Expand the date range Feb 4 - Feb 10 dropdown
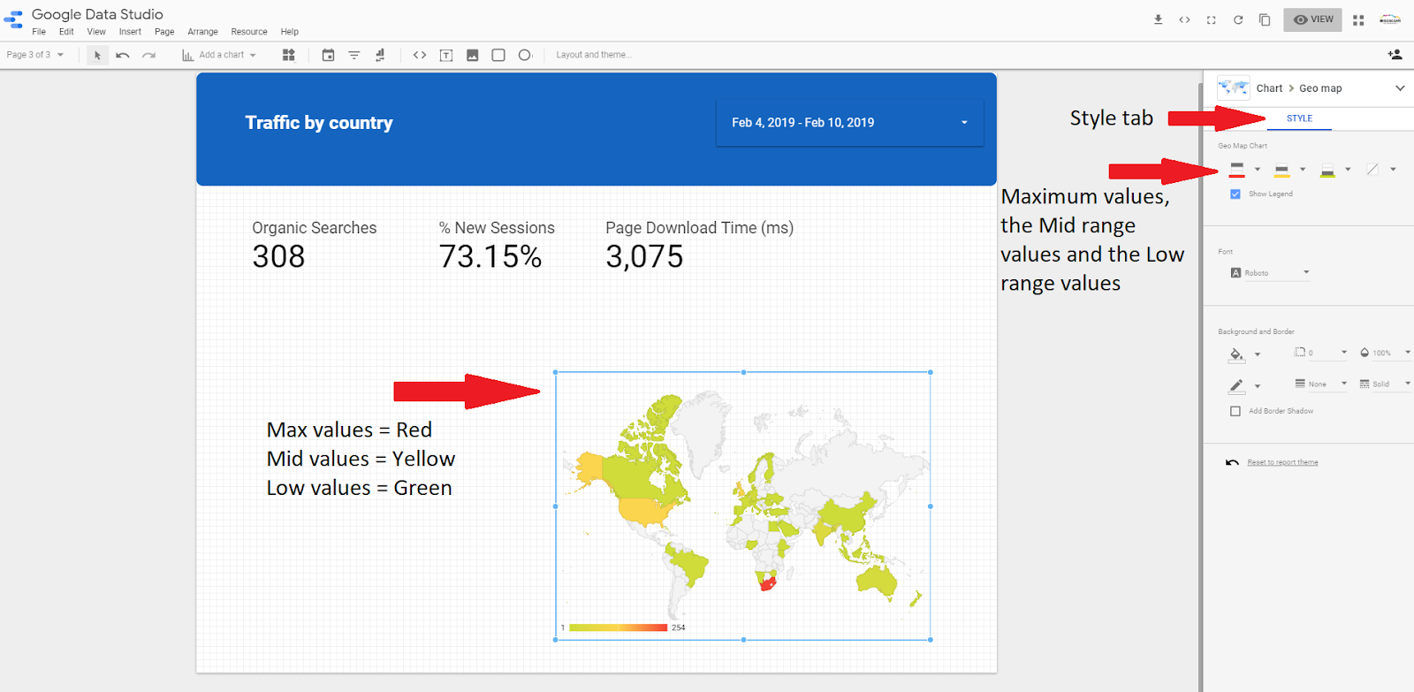Screen dimensions: 1414x692 [849, 122]
